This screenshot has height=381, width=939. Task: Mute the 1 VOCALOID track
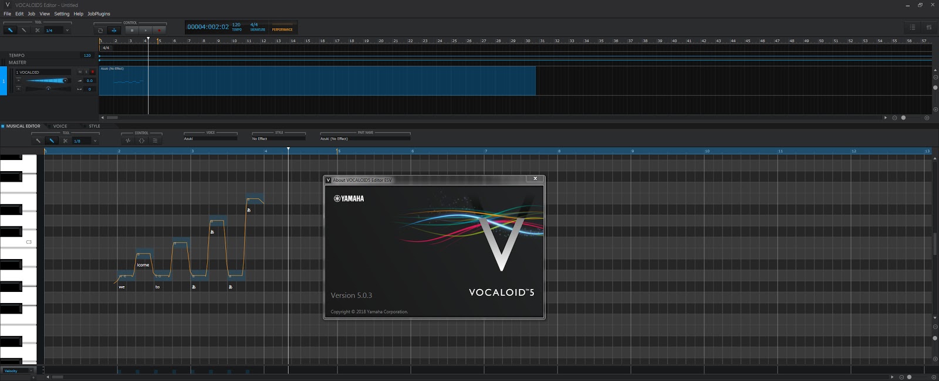[80, 72]
